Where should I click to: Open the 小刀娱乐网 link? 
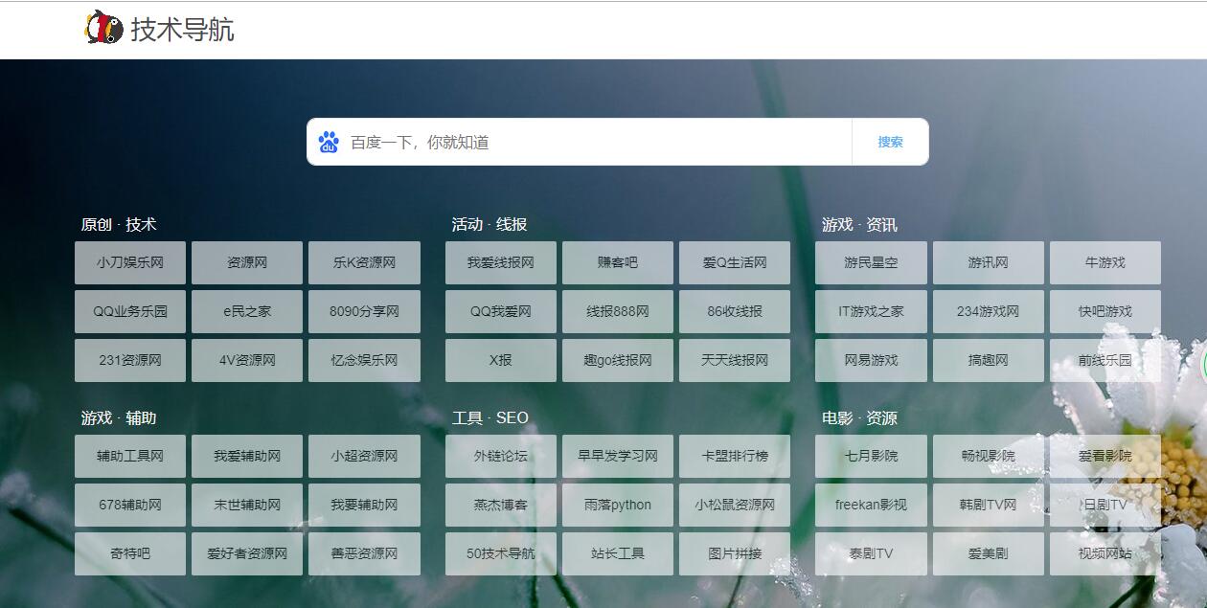coord(130,262)
